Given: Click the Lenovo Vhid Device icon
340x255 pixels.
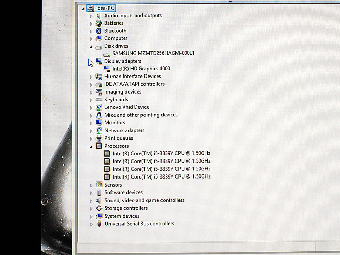Looking at the screenshot, I should pyautogui.click(x=99, y=107).
